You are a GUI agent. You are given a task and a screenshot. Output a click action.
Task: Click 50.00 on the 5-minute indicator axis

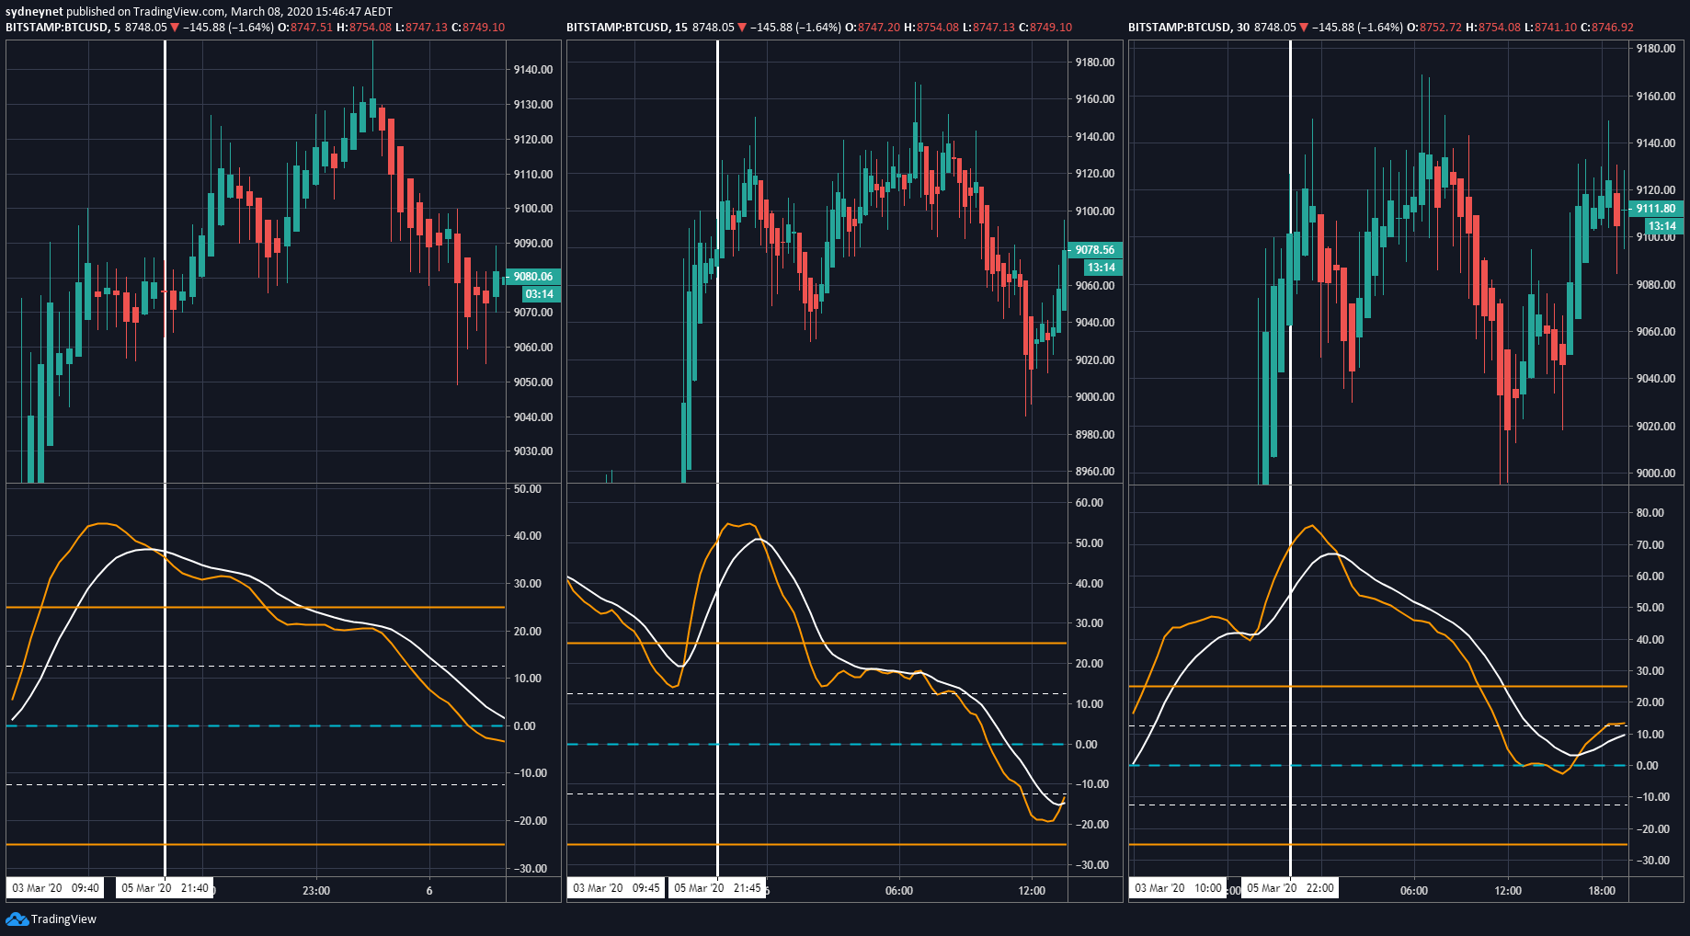click(528, 489)
